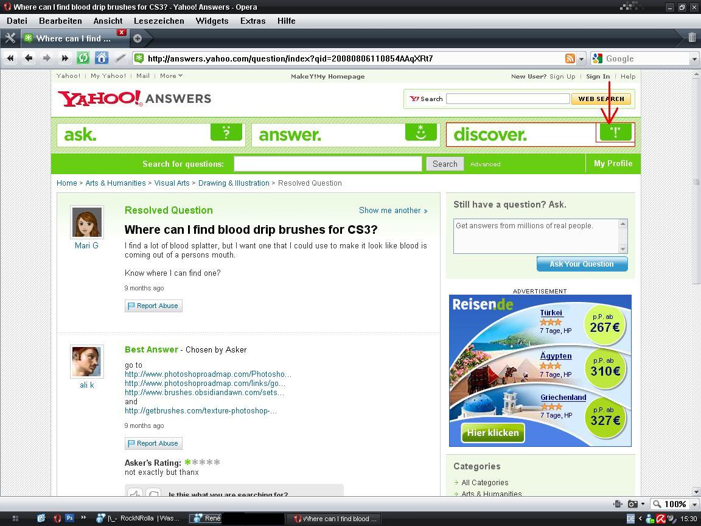Screen dimensions: 701x526
Task: Click the new tab plus button
Action: tap(138, 38)
